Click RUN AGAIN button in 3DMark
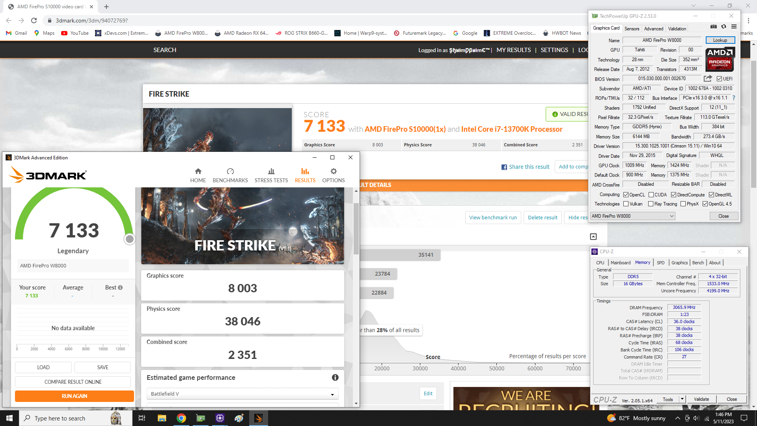The height and width of the screenshot is (426, 757). pyautogui.click(x=75, y=396)
